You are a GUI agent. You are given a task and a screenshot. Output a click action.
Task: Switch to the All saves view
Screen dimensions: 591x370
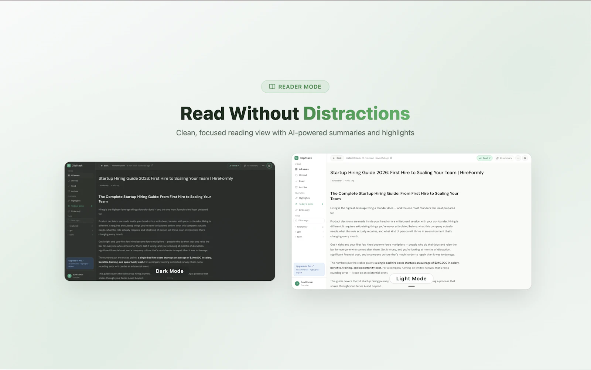click(304, 169)
